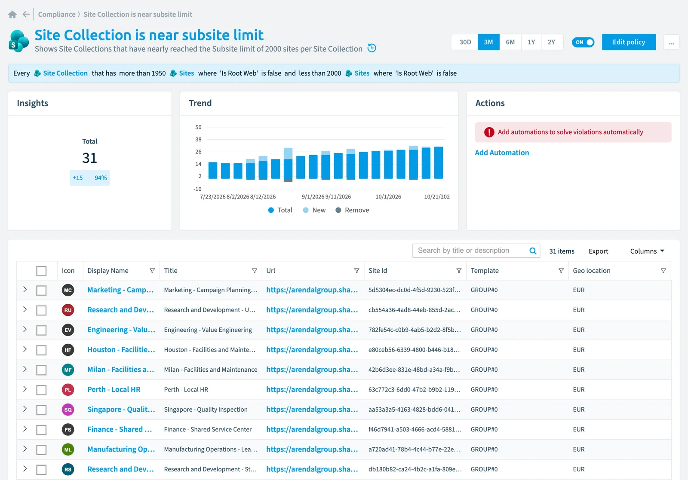Check the Finance - Shared row checkbox
Image resolution: width=688 pixels, height=480 pixels.
[x=41, y=430]
